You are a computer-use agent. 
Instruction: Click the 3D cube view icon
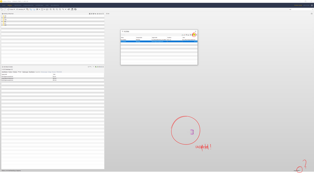point(42,9)
